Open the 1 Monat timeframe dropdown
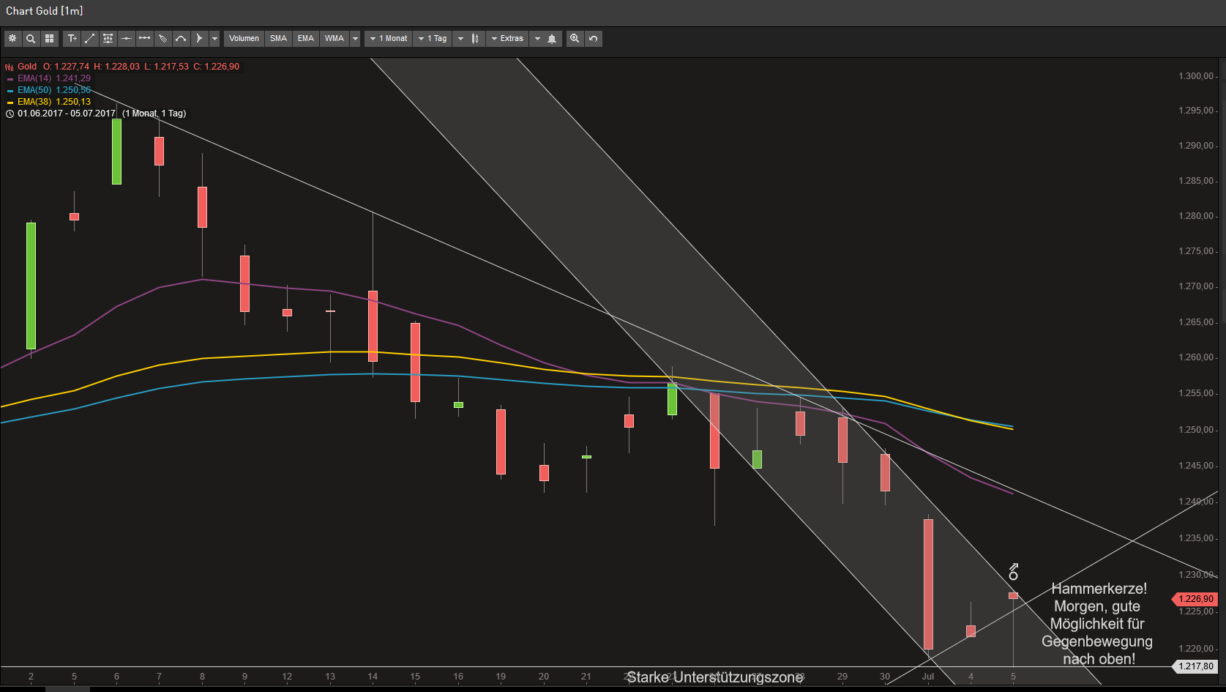The image size is (1226, 692). tap(388, 38)
